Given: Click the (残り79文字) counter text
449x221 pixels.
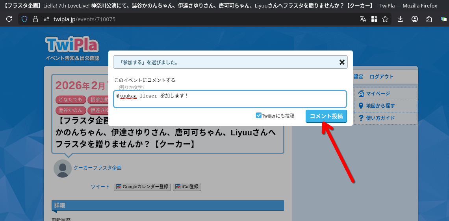Looking at the screenshot, I should click(131, 87).
